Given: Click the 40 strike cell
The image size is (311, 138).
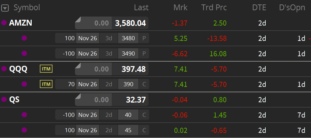Looking at the screenshot, I should [x=128, y=115].
